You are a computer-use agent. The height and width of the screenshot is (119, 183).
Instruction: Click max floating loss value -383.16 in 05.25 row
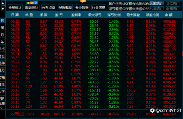pos(94,70)
